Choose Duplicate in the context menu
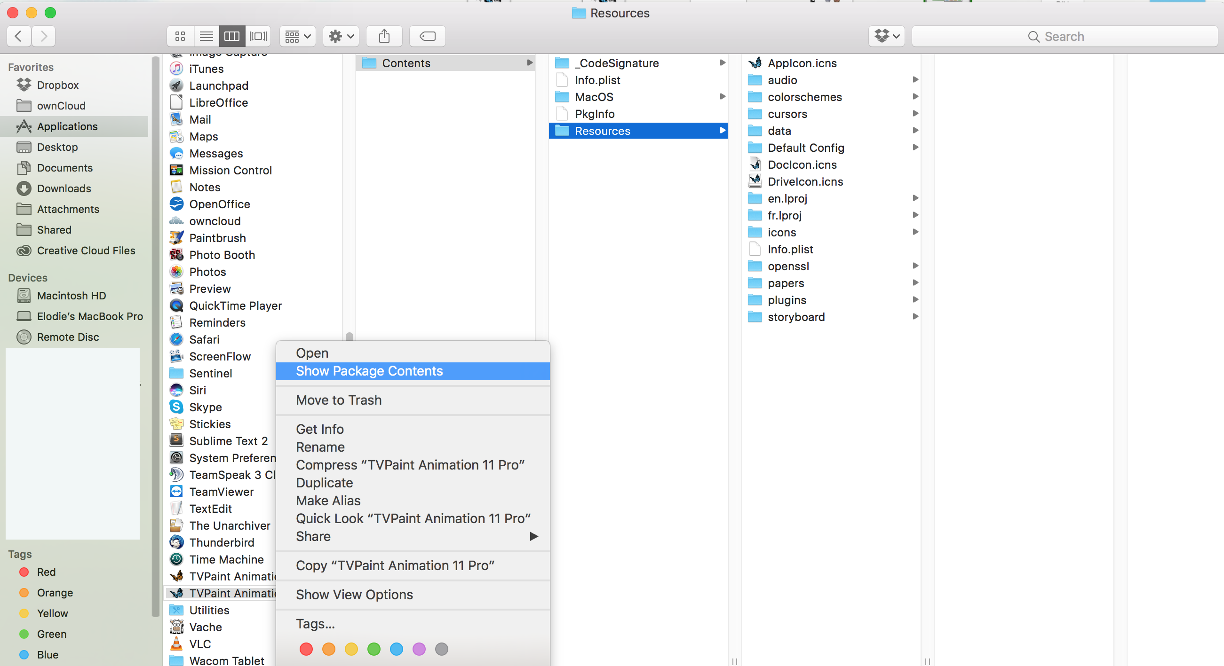Viewport: 1224px width, 666px height. [x=413, y=483]
